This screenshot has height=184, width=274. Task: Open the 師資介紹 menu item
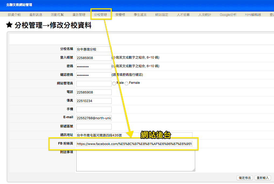tap(14, 15)
